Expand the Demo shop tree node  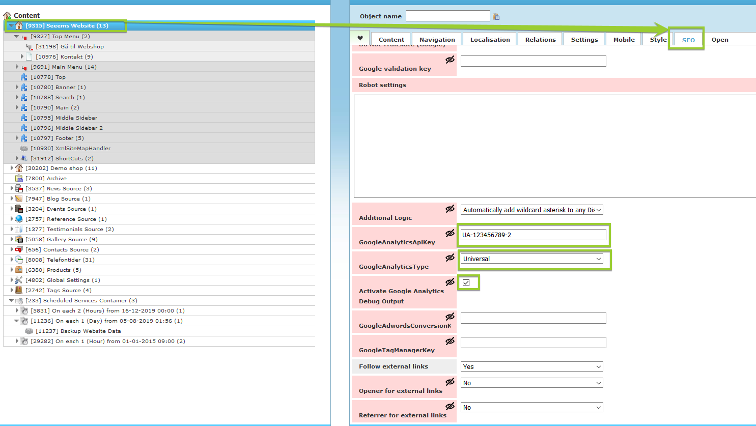(x=12, y=168)
